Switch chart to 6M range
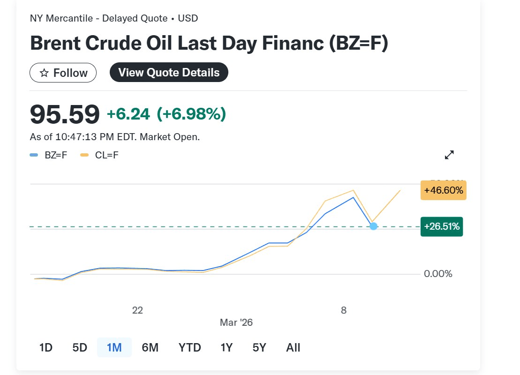Viewport: 520px width, 375px height. pyautogui.click(x=150, y=347)
